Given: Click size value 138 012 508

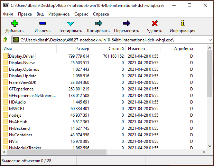Looking at the screenshot, I should point(79,96).
